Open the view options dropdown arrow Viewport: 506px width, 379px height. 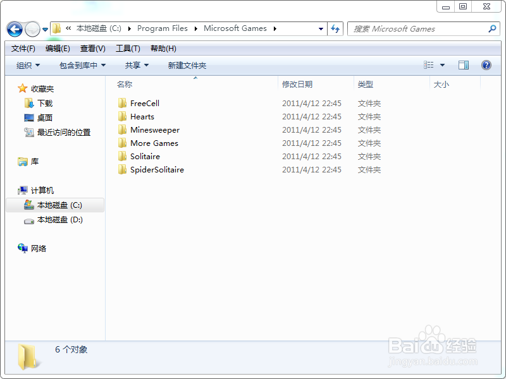(x=442, y=65)
